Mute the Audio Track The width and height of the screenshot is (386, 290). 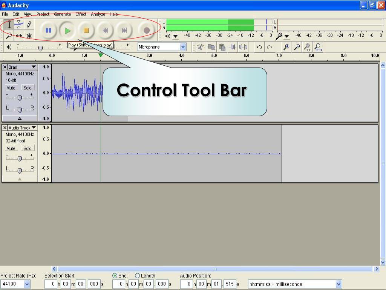click(11, 148)
